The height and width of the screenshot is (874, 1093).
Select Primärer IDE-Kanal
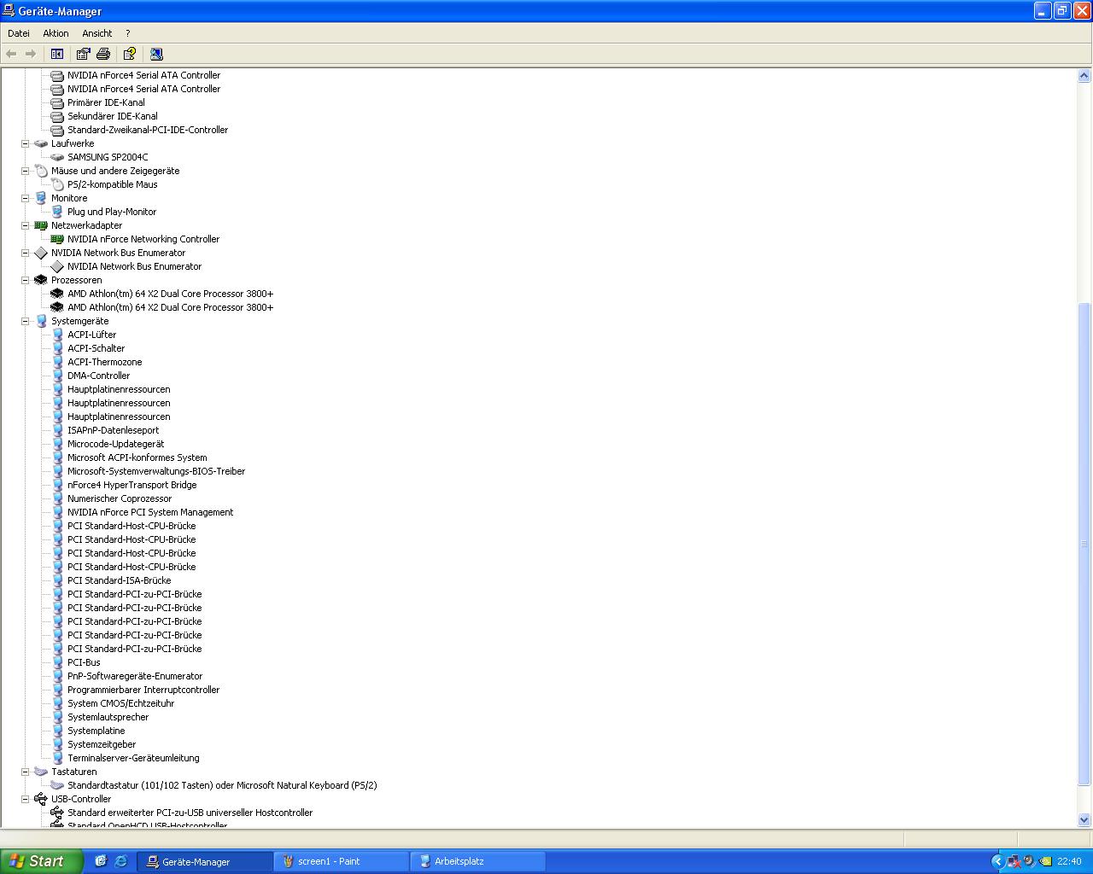coord(106,102)
